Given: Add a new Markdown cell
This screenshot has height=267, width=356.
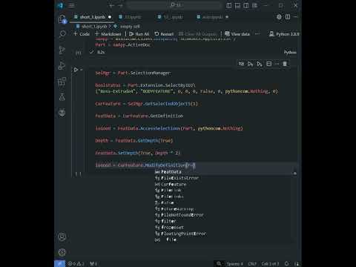Looking at the screenshot, I should pos(108,34).
